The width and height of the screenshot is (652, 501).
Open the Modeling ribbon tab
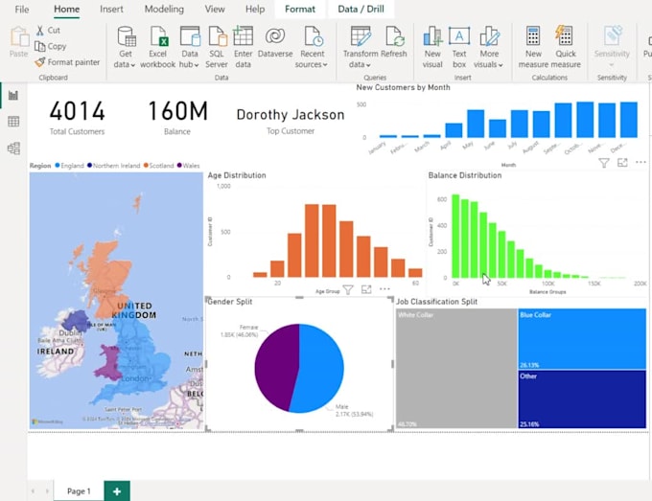164,9
